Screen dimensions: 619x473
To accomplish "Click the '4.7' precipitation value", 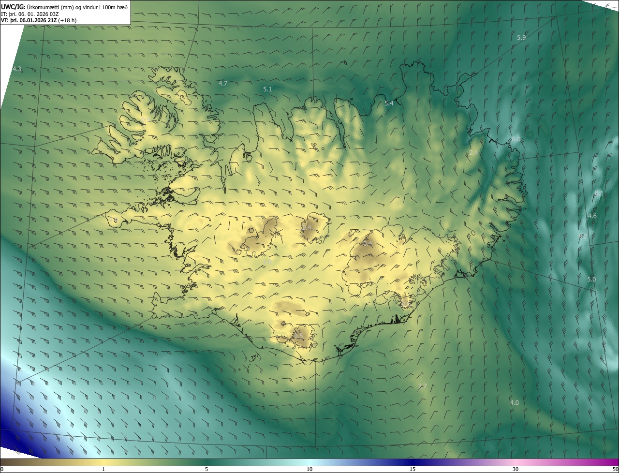I will click(223, 83).
